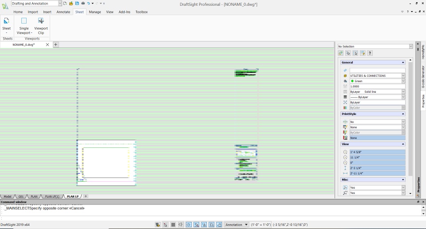The width and height of the screenshot is (426, 229).
Task: Toggle Grid display in the status bar
Action: click(x=173, y=225)
